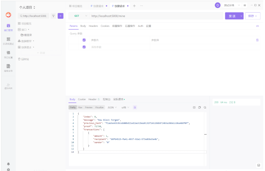
Task: Open the root directory folder
Action: pos(26,35)
